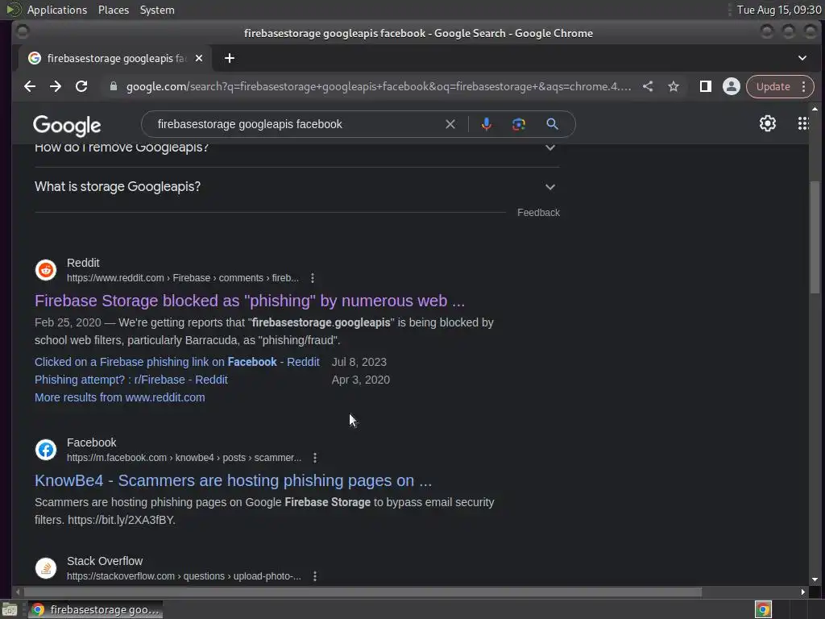Viewport: 825px width, 619px height.
Task: Open the Places menu
Action: point(114,10)
